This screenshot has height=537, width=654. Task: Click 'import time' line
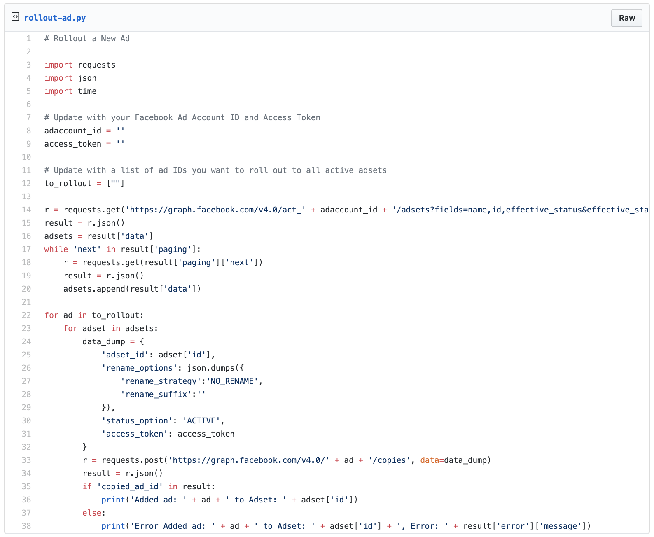70,91
